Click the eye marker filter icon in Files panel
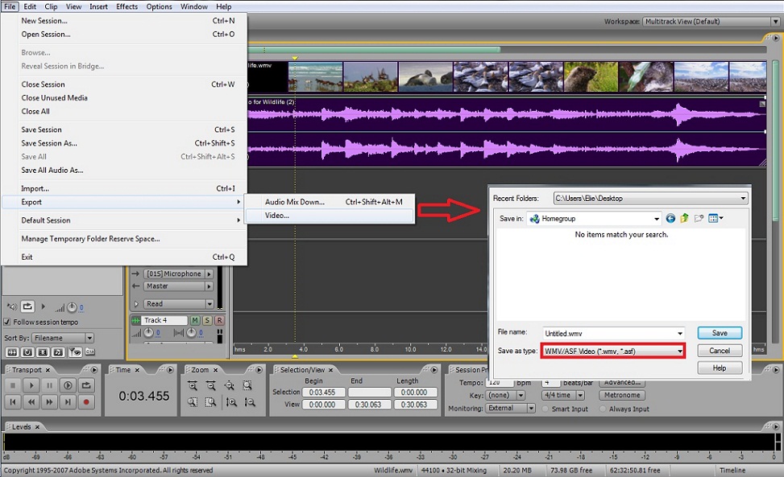The width and height of the screenshot is (784, 477). (75, 352)
